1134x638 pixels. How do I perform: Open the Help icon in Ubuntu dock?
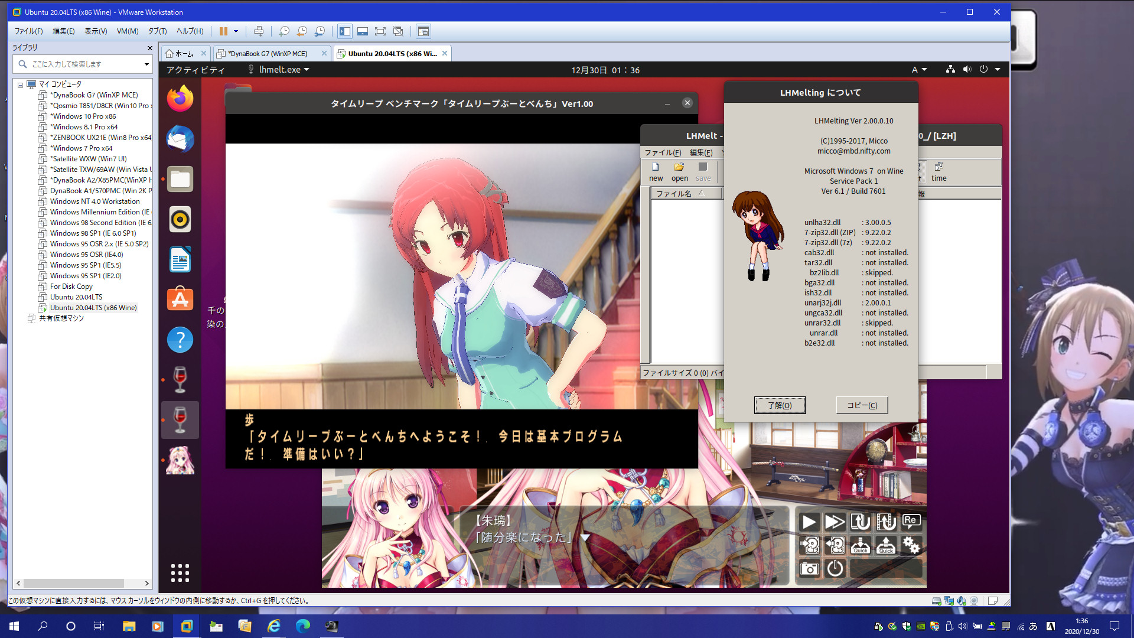coord(180,340)
